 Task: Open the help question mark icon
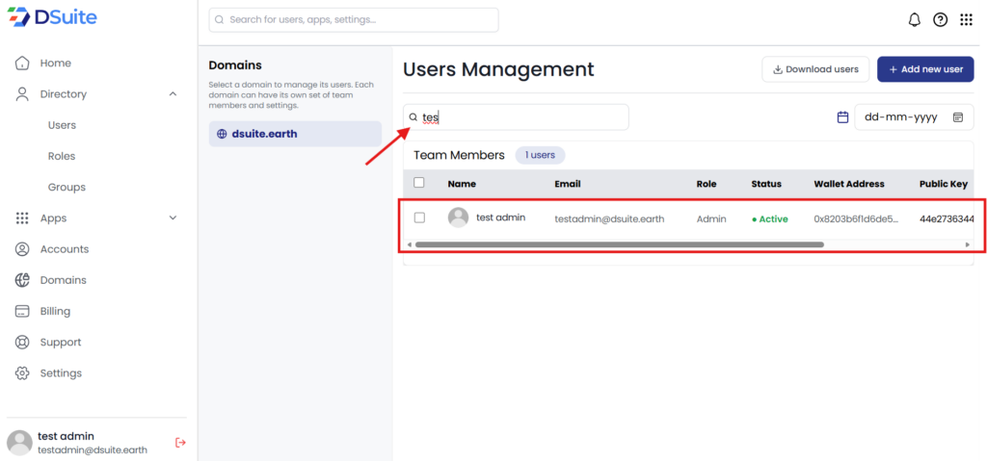coord(940,19)
